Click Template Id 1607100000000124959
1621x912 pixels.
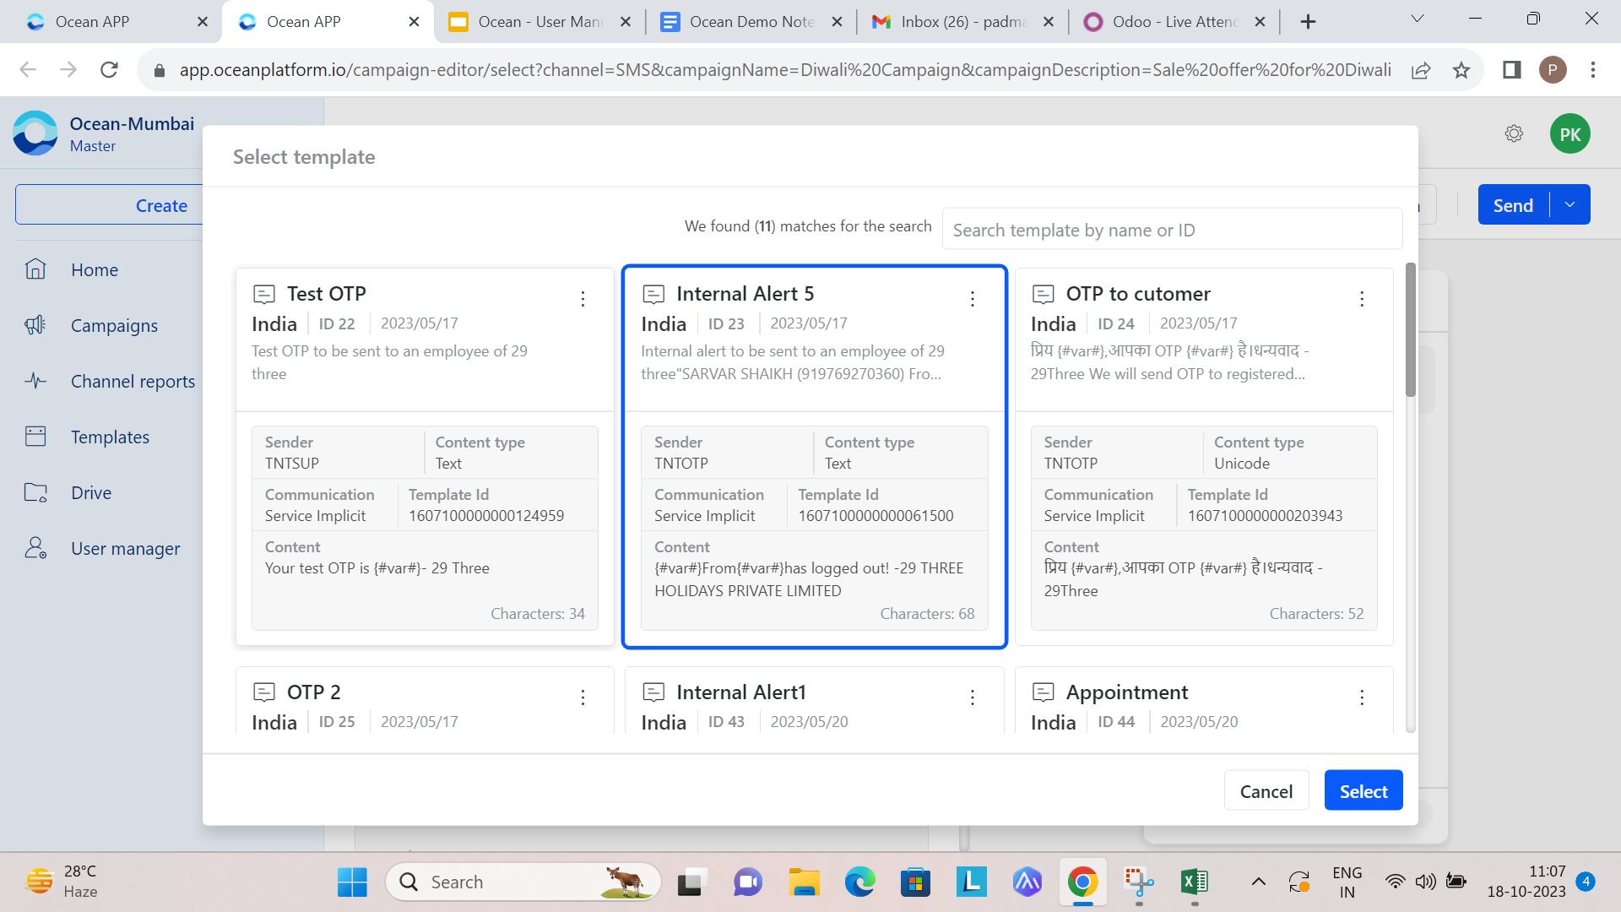click(486, 516)
